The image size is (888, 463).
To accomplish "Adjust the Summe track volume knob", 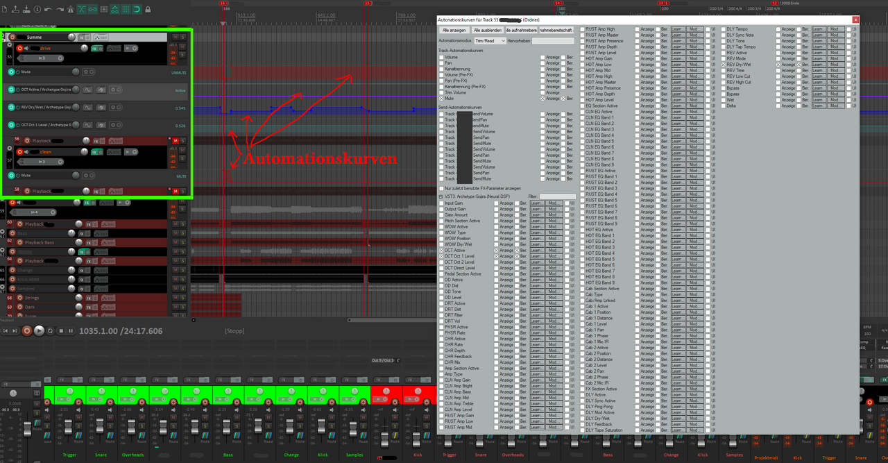I will [71, 37].
